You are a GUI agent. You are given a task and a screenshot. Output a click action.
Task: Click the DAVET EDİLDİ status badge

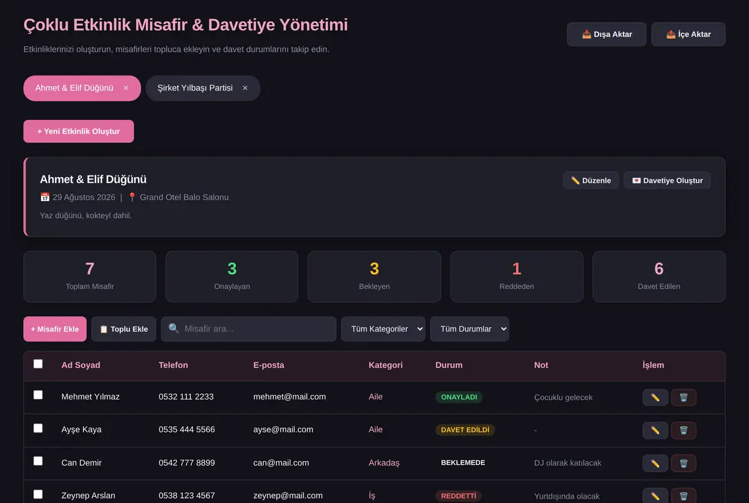465,430
